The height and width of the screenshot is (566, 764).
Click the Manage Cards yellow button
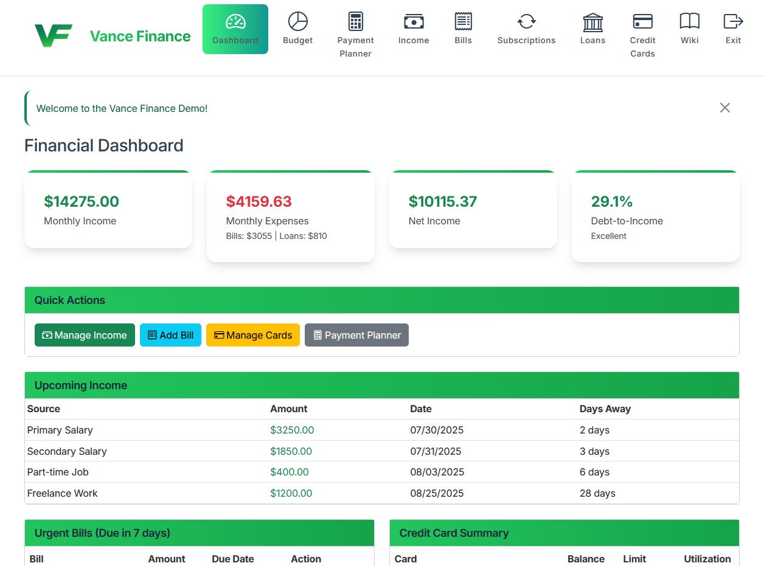(252, 335)
